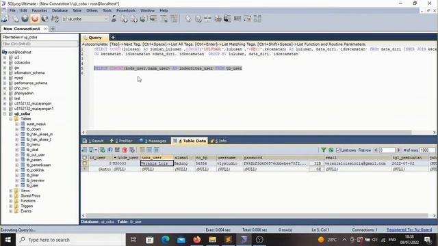The width and height of the screenshot is (438, 246).
Task: Select the tb_pasien table in tree
Action: point(34,160)
